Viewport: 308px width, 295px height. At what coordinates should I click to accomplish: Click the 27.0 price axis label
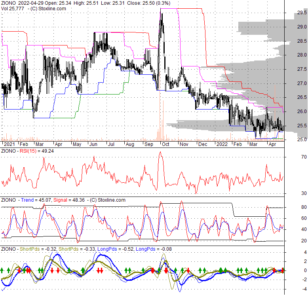302,83
